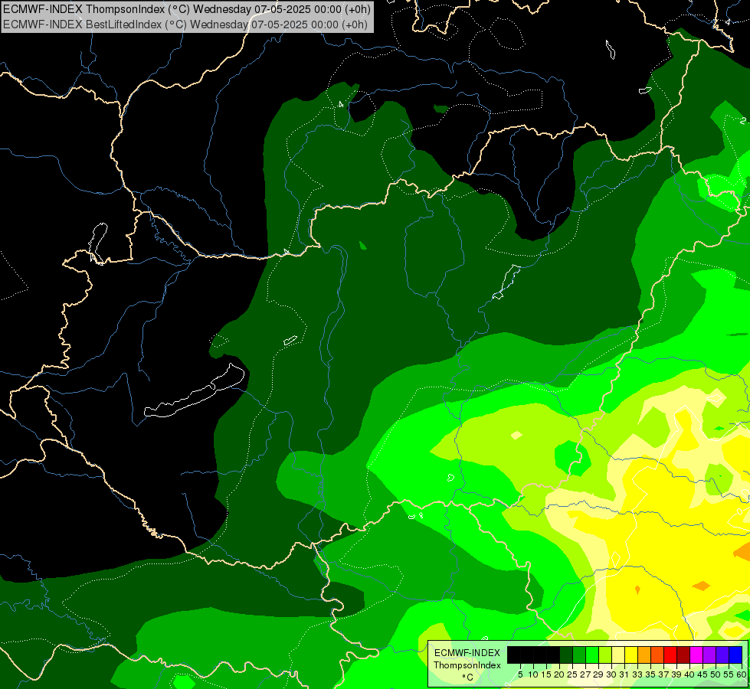Screen dimensions: 750x689
Task: Pick the pure yellow 31-33 legend swatch
Action: (x=631, y=655)
